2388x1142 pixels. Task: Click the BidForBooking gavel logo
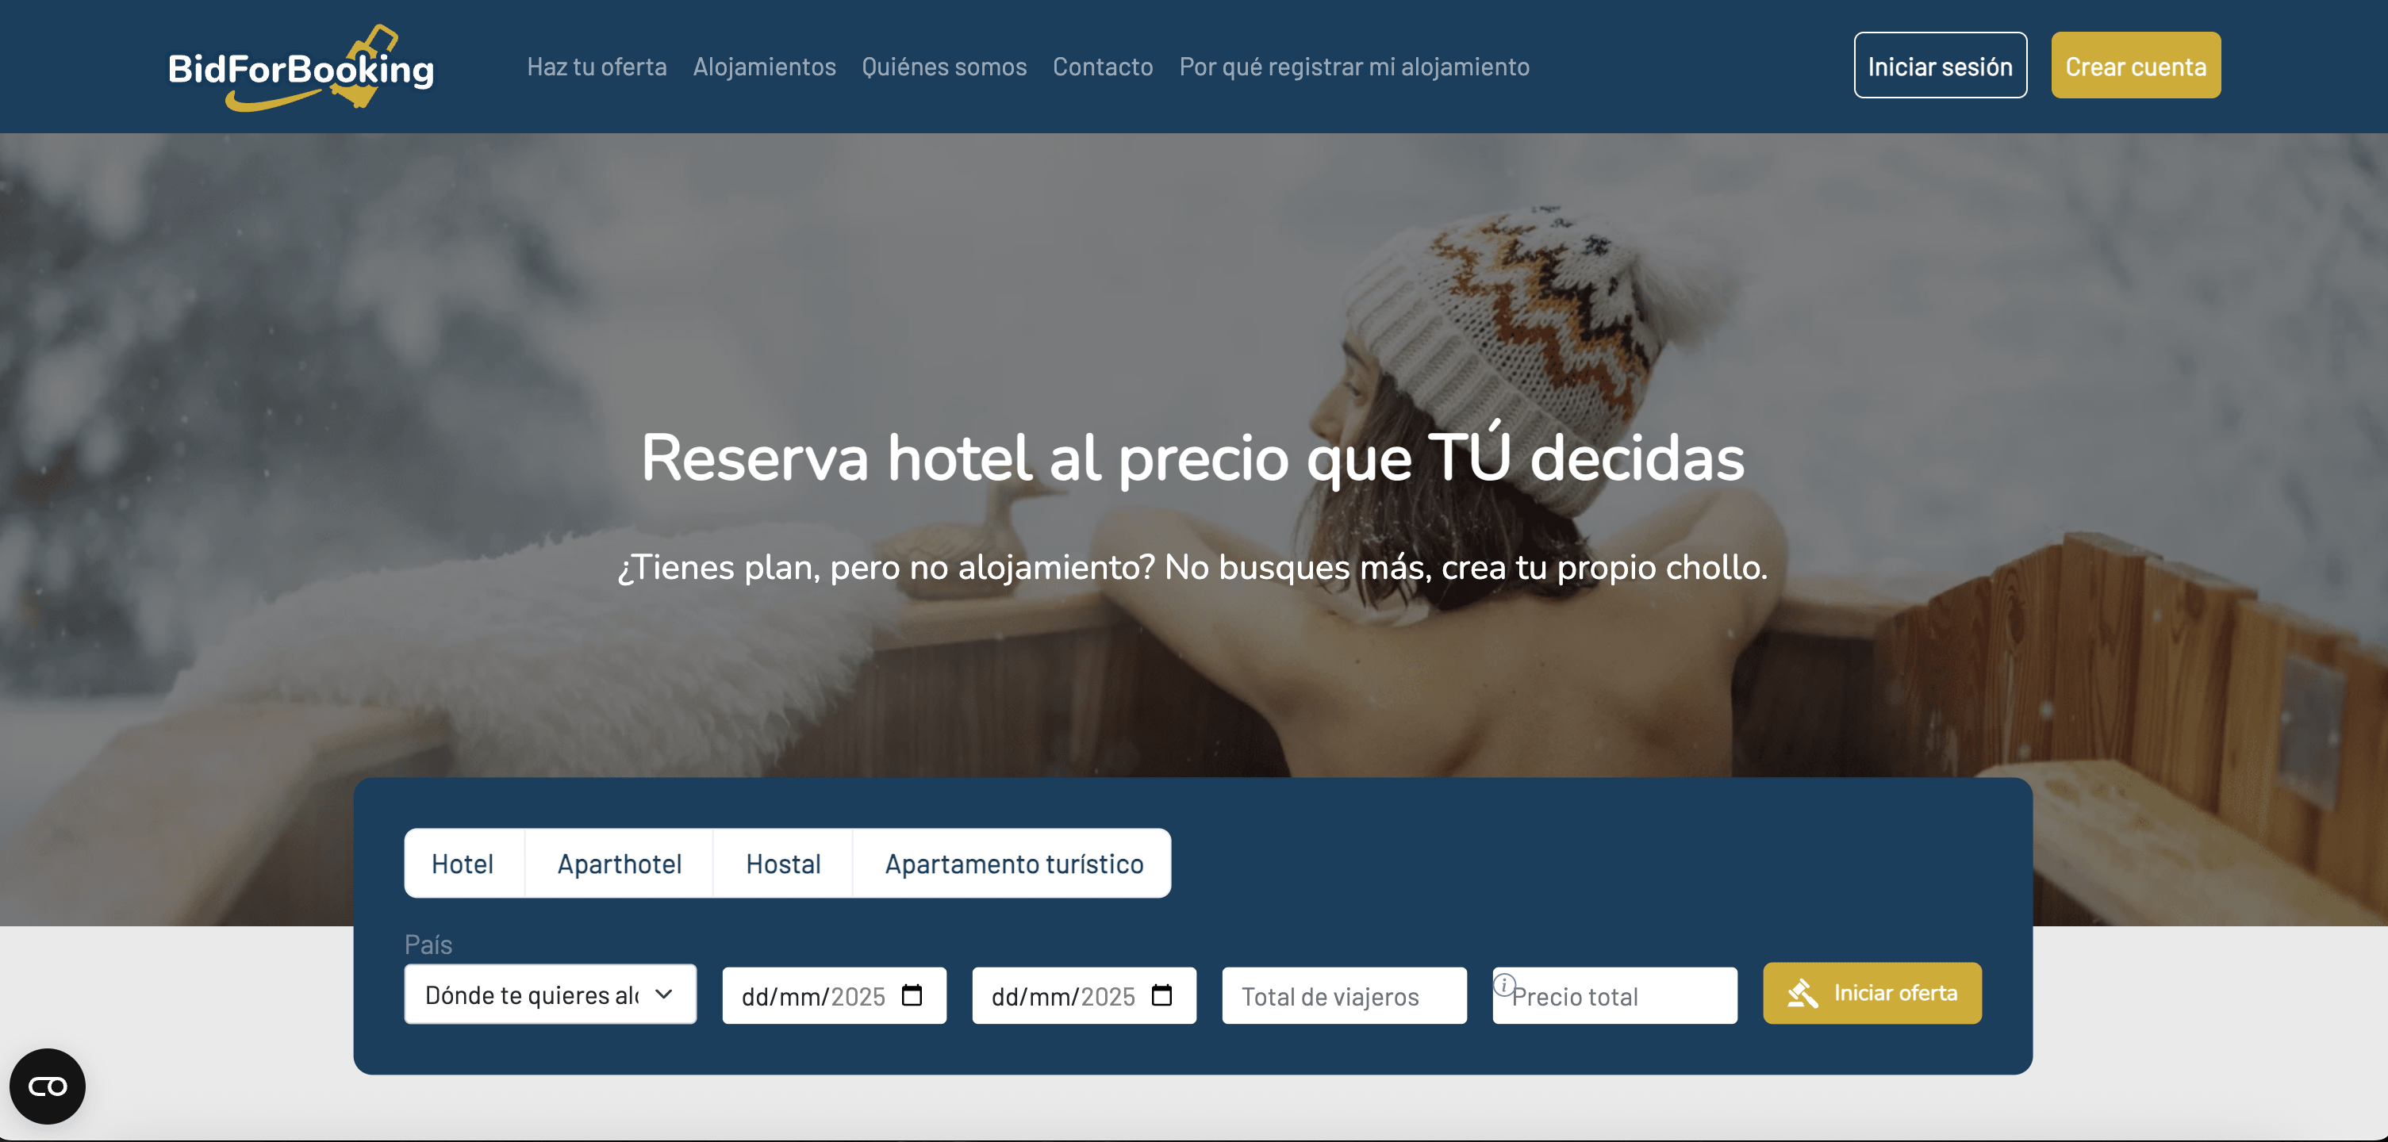pos(301,65)
